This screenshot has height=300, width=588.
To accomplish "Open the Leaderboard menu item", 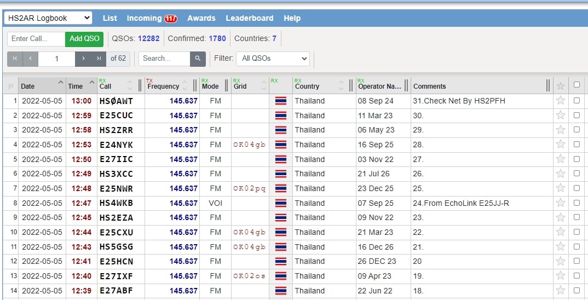I will click(249, 18).
